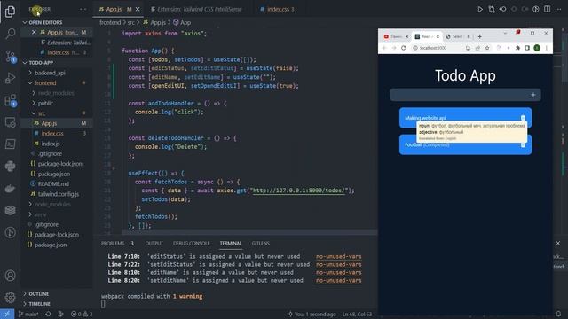Open editor More Actions ellipsis
The height and width of the screenshot is (319, 568).
(558, 9)
